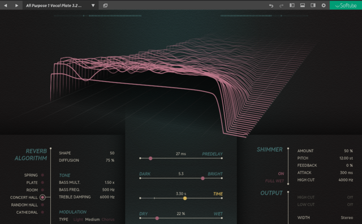Click the Shimmer Feedback value 0 %
This screenshot has width=362, height=224.
[350, 165]
